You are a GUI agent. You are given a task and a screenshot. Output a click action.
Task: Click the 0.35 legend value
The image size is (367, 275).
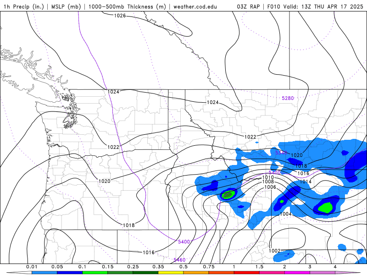158,267
